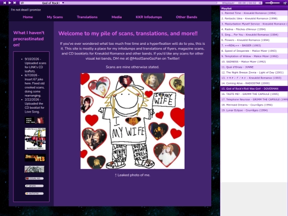Image resolution: width=288 pixels, height=216 pixels.
Task: Play TASTE ME! by GRIMM THE CAPSULE
Action: [254, 94]
